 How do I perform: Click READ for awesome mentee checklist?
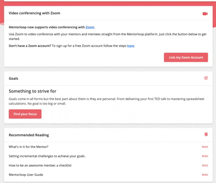tap(205, 166)
